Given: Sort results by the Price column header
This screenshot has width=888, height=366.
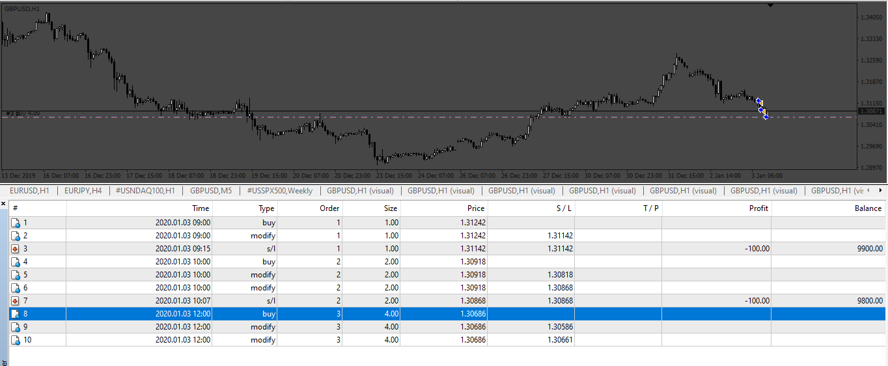Looking at the screenshot, I should pos(444,208).
